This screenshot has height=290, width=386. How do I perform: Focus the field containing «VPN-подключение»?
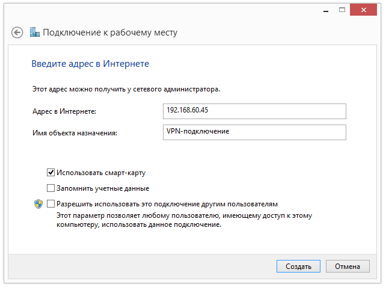point(254,132)
